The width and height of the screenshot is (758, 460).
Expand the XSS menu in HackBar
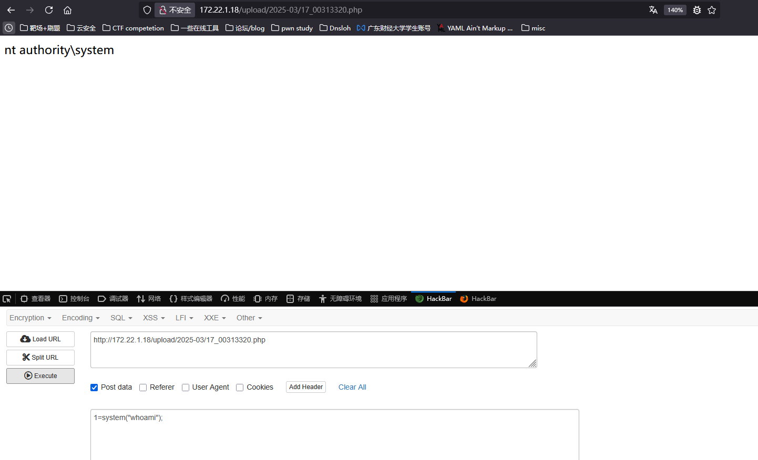[x=154, y=318]
